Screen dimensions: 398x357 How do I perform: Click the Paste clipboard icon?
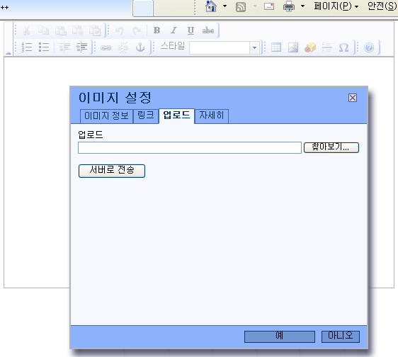[x=61, y=30]
